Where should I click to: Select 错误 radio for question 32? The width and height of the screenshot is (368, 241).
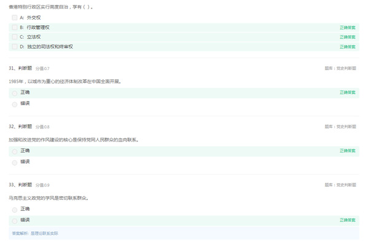[x=15, y=162]
